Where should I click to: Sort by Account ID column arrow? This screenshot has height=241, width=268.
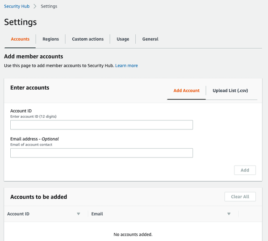pyautogui.click(x=79, y=214)
